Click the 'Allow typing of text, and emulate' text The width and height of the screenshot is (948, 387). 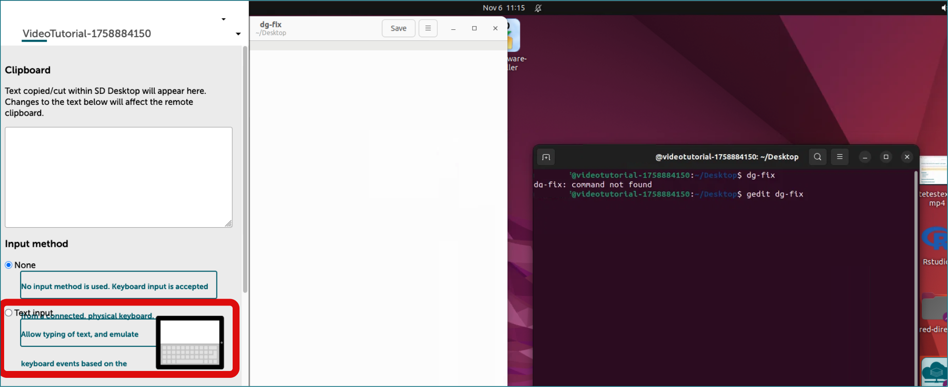[x=80, y=334]
